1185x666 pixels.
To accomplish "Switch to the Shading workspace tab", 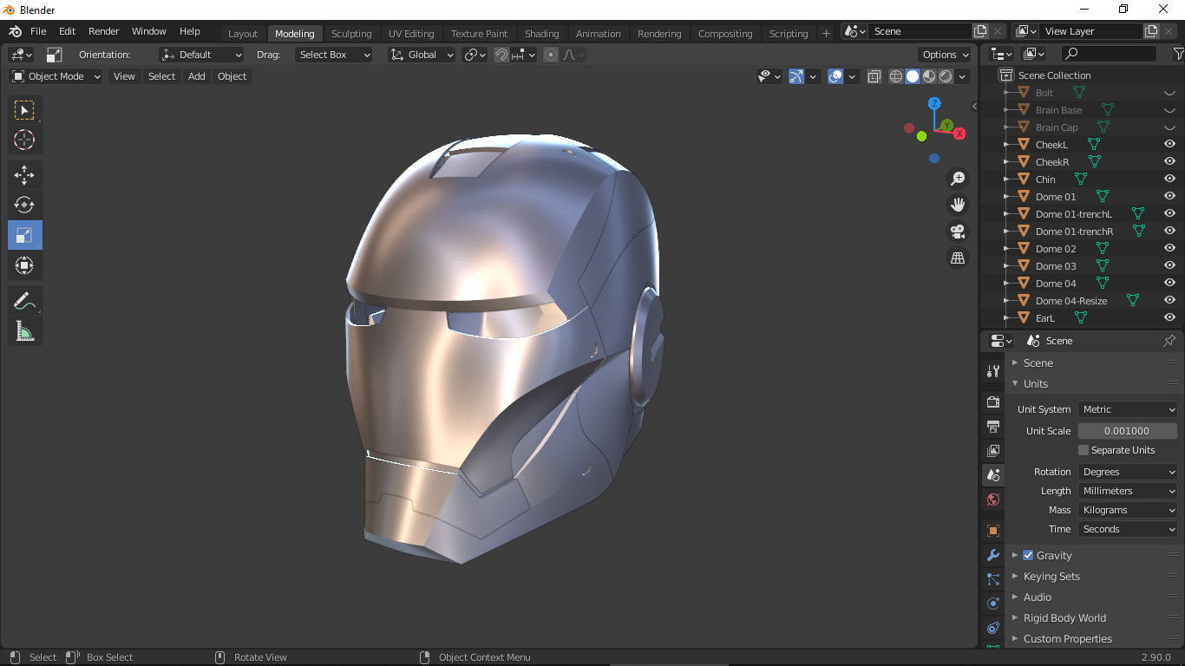I will point(541,34).
